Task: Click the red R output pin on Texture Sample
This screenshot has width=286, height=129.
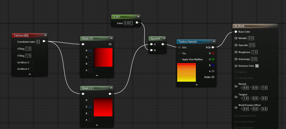Action: pos(213,53)
